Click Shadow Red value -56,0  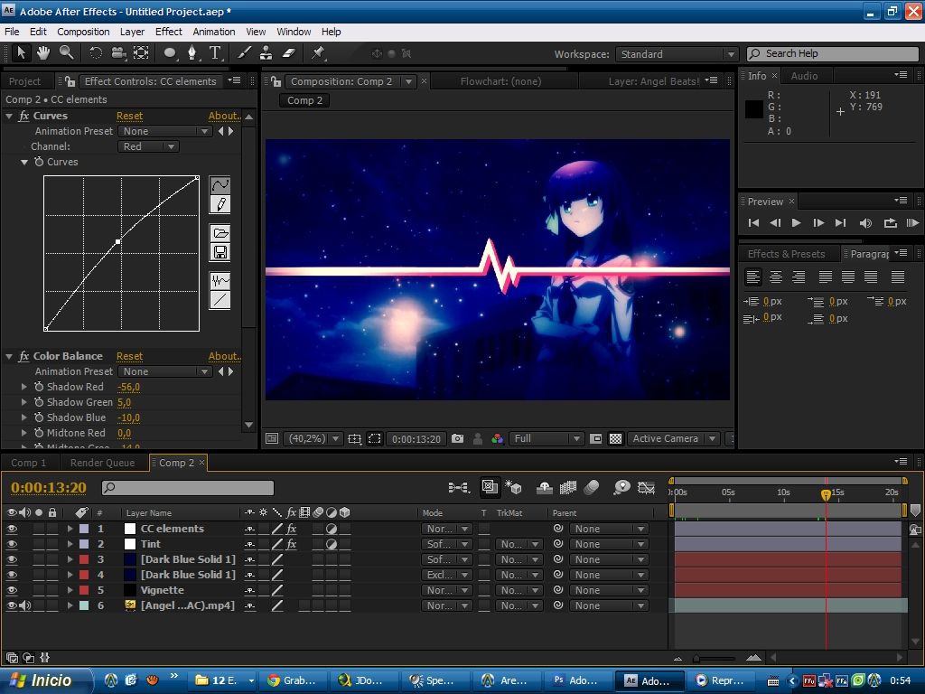[128, 387]
